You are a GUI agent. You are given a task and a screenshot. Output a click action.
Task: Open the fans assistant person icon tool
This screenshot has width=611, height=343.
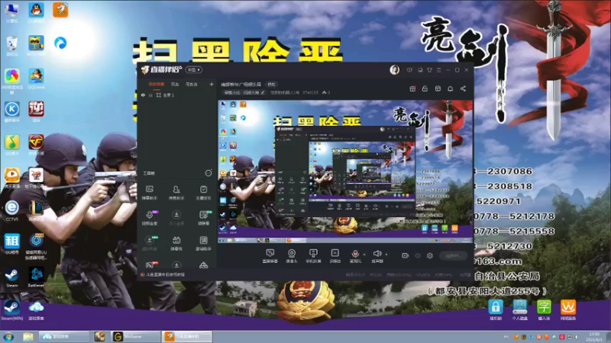176,193
